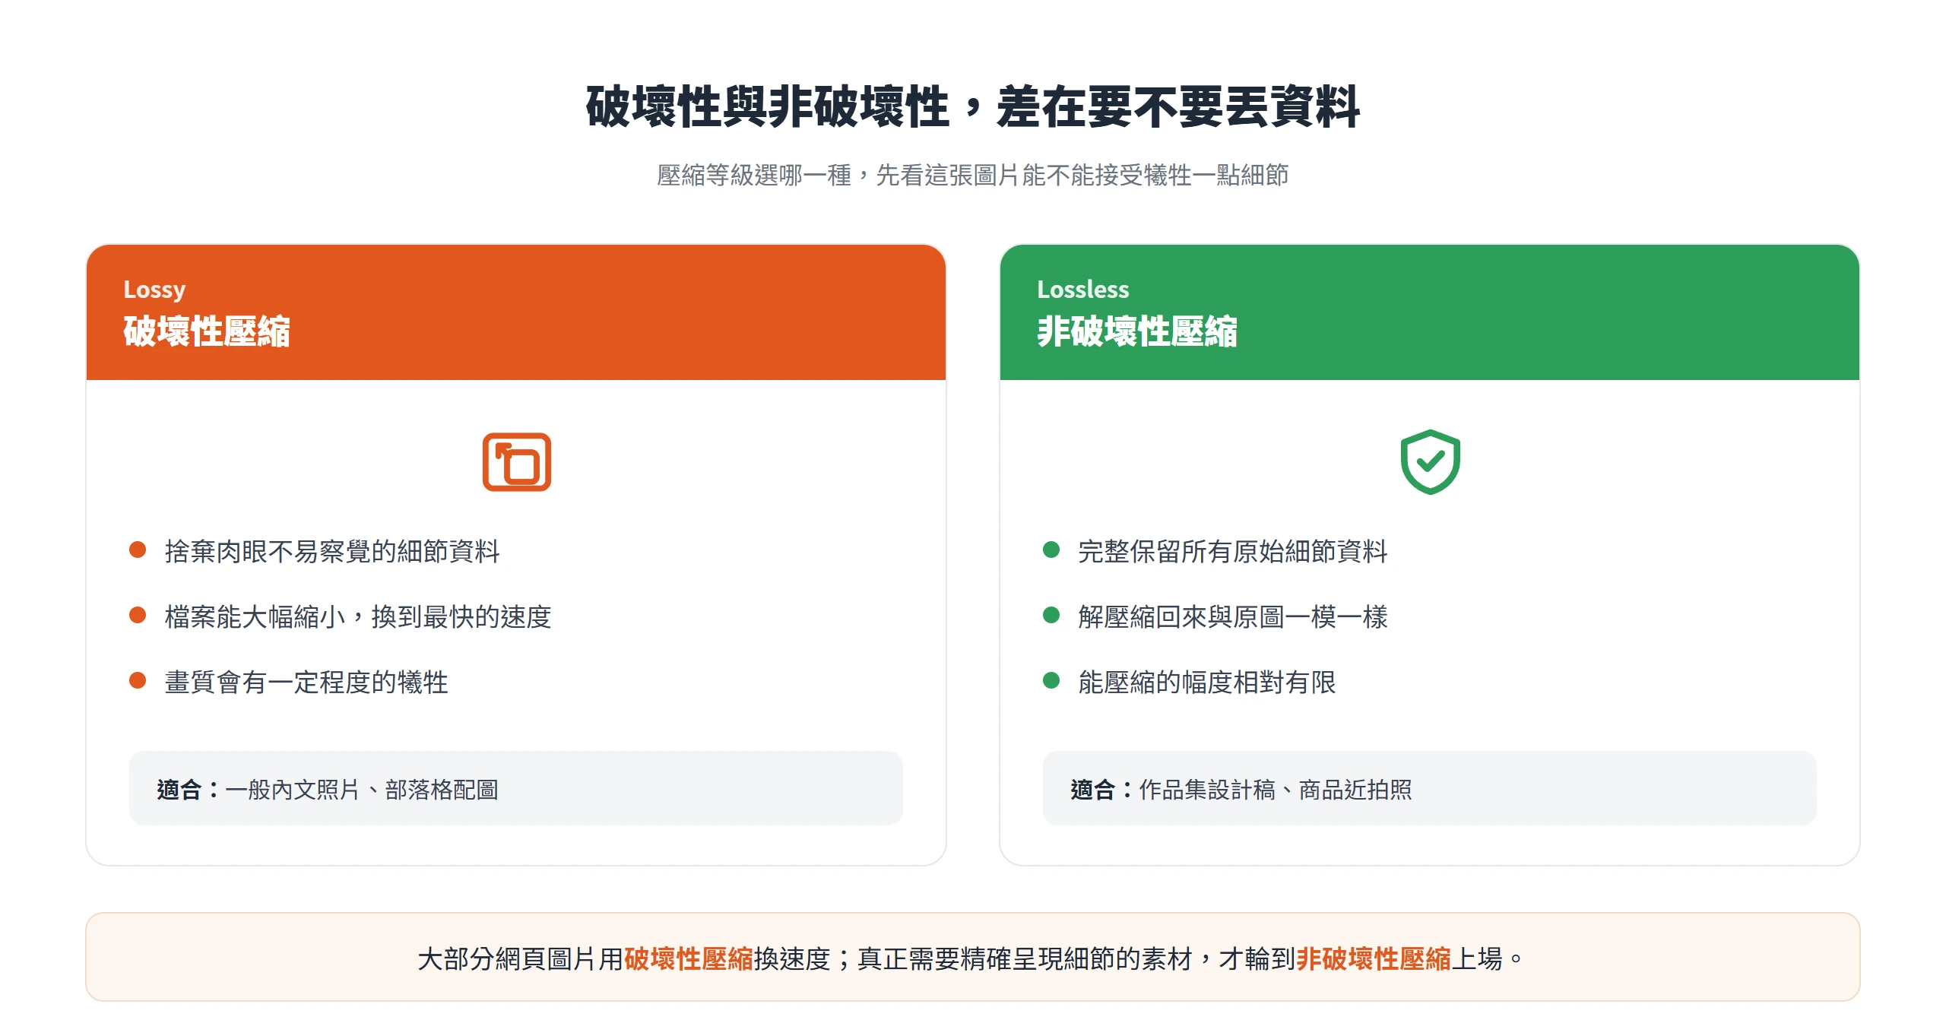Click bullet text 能壓縮的幅度相對有限
Image resolution: width=1946 pixels, height=1020 pixels.
click(x=1207, y=682)
